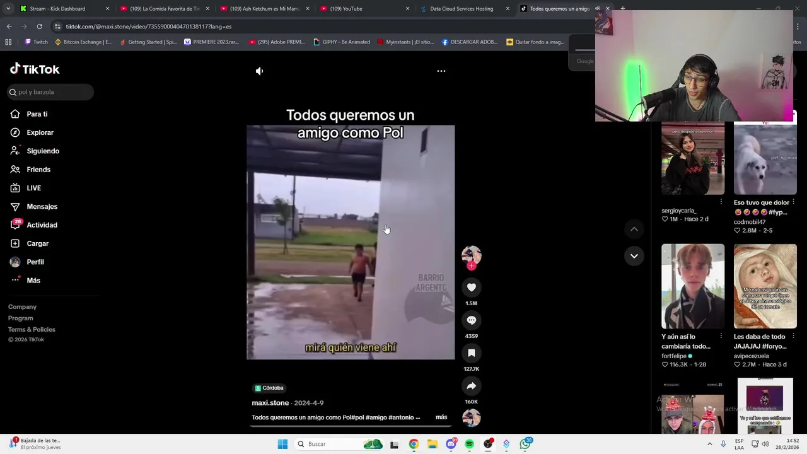Go to previous video with up chevron

point(634,229)
